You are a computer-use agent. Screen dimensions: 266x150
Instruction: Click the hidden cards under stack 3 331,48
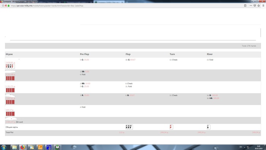[10, 78]
